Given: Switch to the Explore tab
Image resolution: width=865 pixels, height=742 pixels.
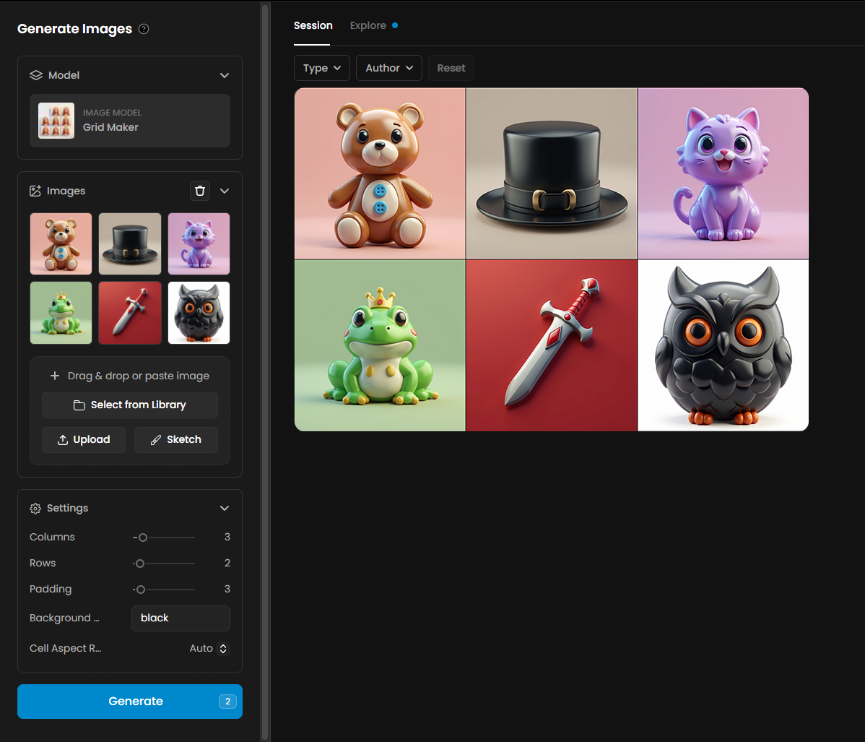Looking at the screenshot, I should tap(368, 25).
